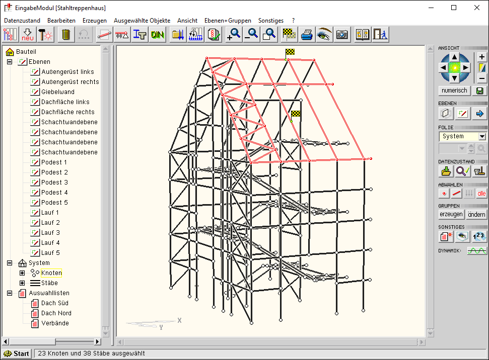Click the renumber 123 icon under Sonstiges

[x=479, y=237]
